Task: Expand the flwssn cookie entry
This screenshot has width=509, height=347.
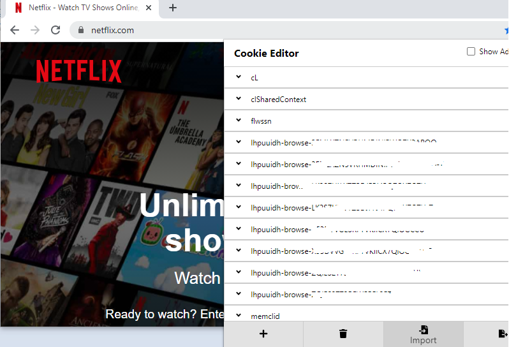Action: click(x=367, y=121)
